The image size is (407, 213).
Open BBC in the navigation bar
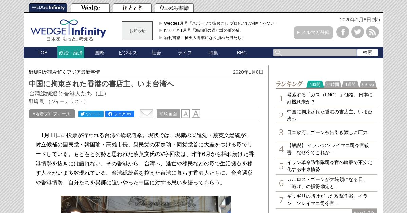click(x=242, y=53)
